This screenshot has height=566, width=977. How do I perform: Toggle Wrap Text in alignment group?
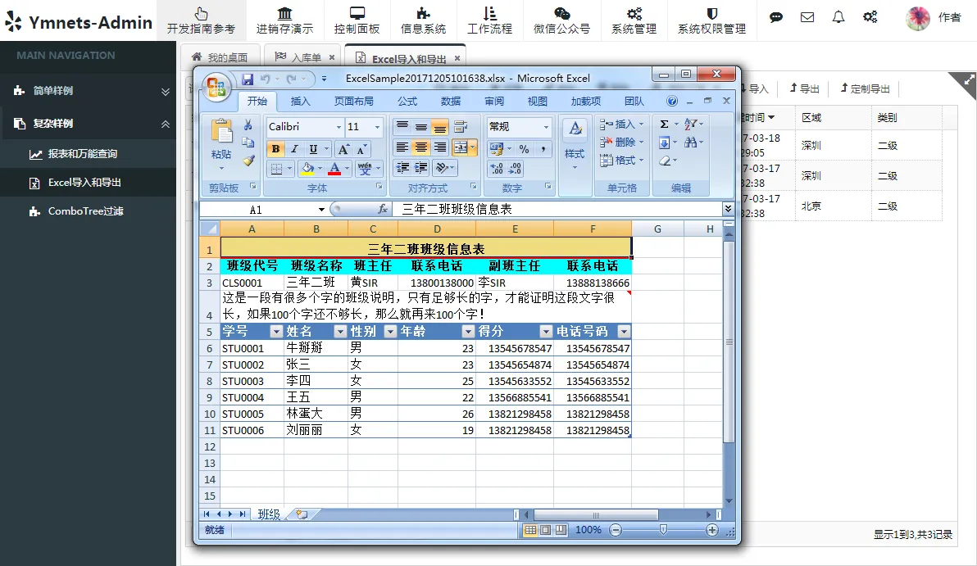coord(461,127)
